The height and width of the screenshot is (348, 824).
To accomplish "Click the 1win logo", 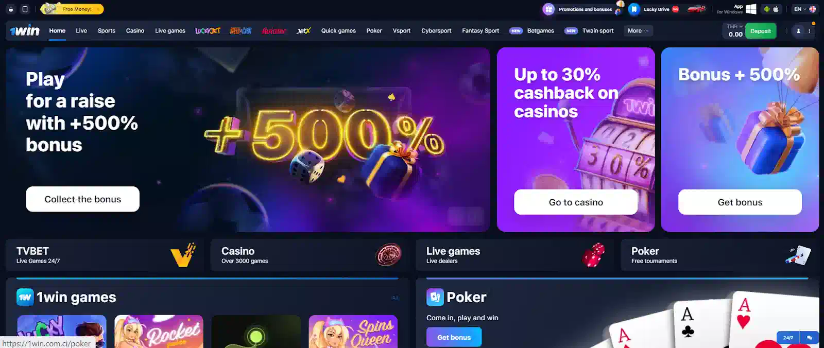I will [25, 31].
